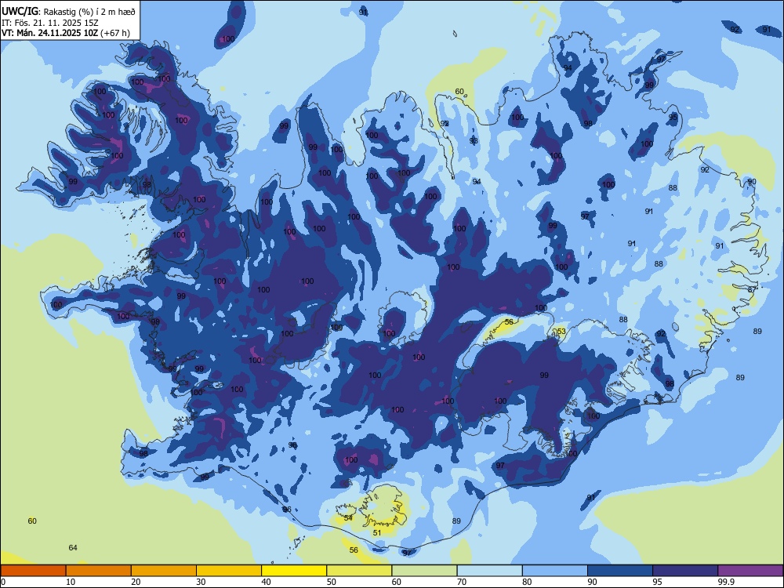
Task: Click the 51 humidity value on the southern glacier
Action: (377, 532)
